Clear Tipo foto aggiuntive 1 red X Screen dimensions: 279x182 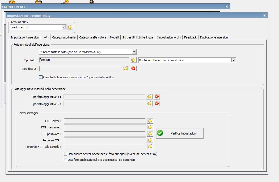pyautogui.click(x=157, y=97)
